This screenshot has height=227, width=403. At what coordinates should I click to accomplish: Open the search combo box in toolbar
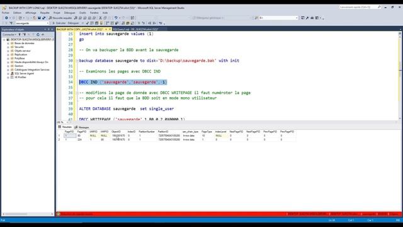click(278, 18)
